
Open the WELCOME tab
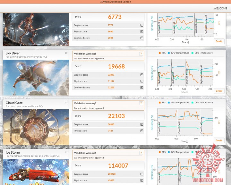220,8
